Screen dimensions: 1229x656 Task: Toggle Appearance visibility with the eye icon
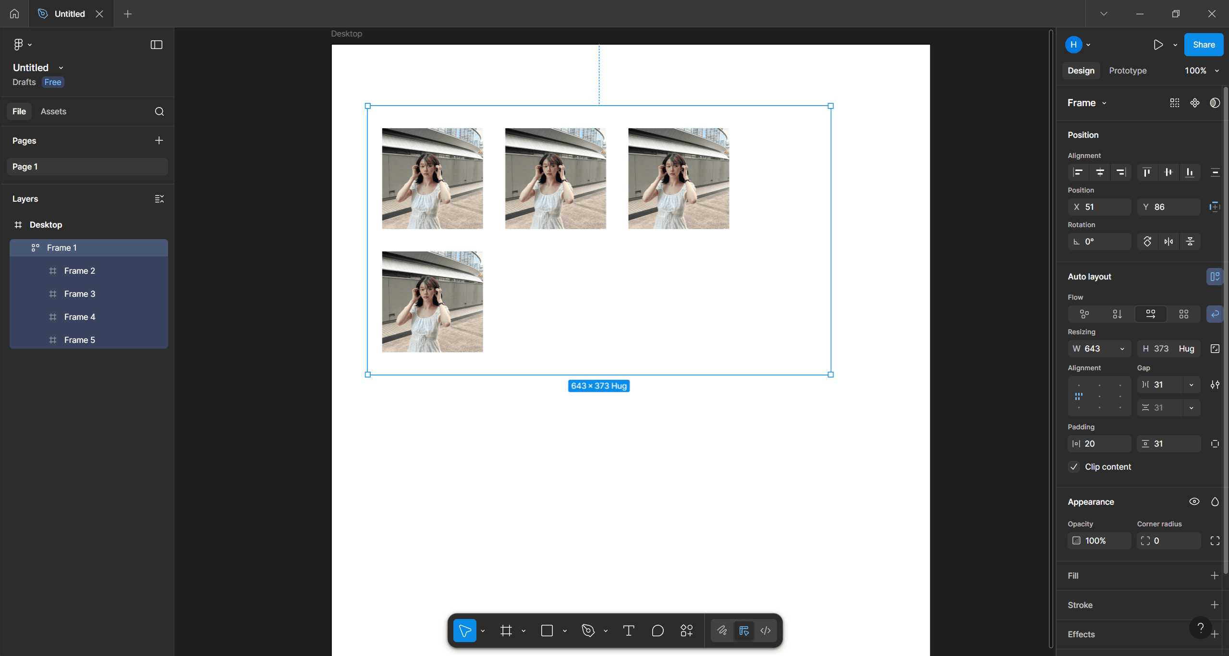[1194, 501]
